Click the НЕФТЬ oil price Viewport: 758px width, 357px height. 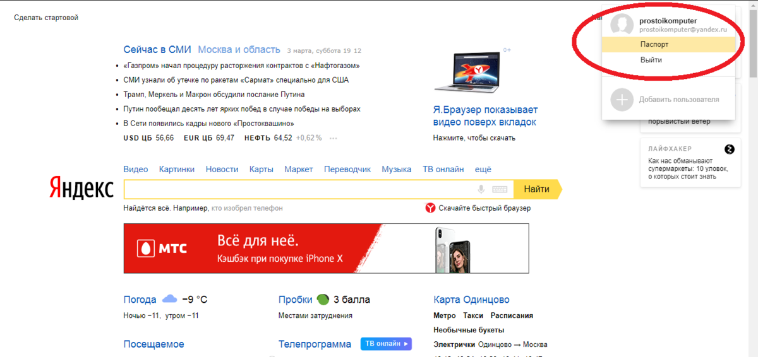point(268,138)
